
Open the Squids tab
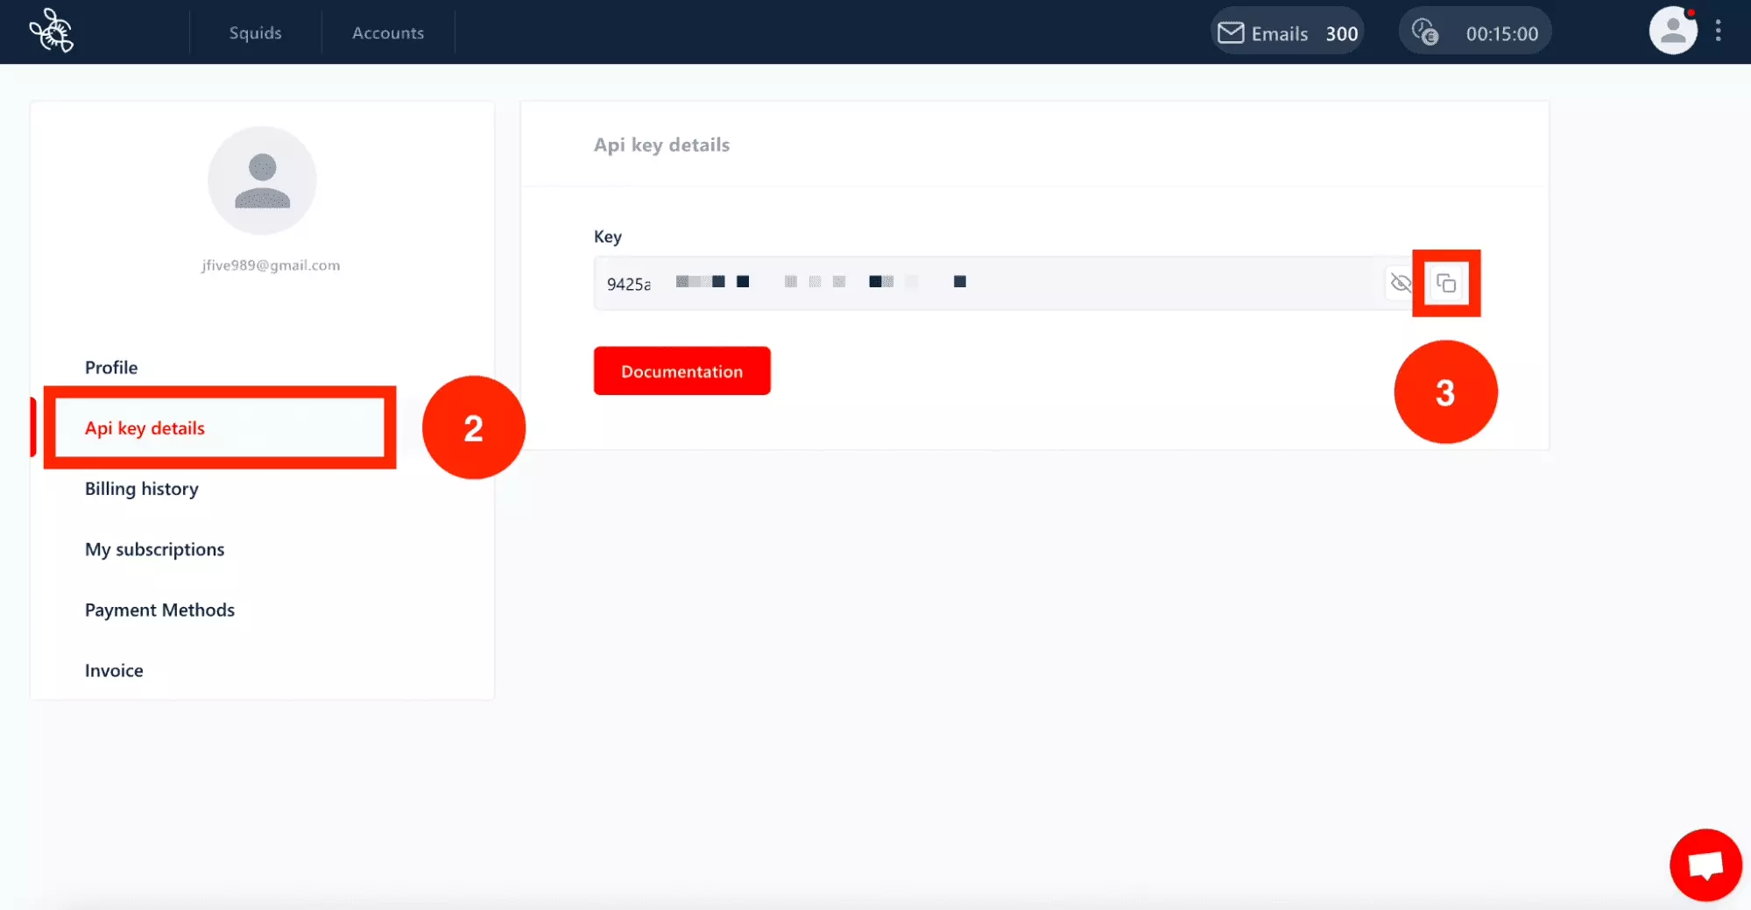point(255,33)
